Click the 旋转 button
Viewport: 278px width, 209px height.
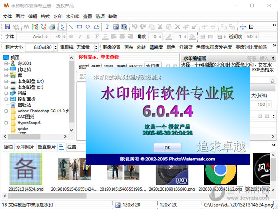[x=141, y=48]
